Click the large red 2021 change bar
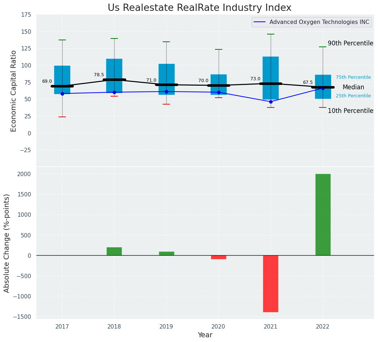The width and height of the screenshot is (378, 342). pyautogui.click(x=271, y=284)
